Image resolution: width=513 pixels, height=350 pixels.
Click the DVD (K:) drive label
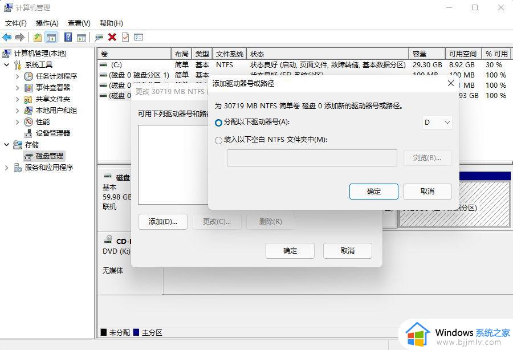coord(116,251)
